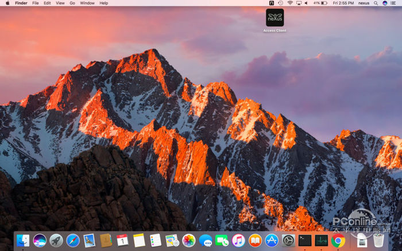Image resolution: width=402 pixels, height=251 pixels.
Task: Open the File menu
Action: [x=36, y=3]
